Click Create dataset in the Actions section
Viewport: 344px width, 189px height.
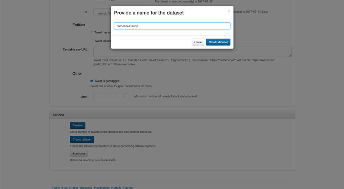pyautogui.click(x=82, y=140)
